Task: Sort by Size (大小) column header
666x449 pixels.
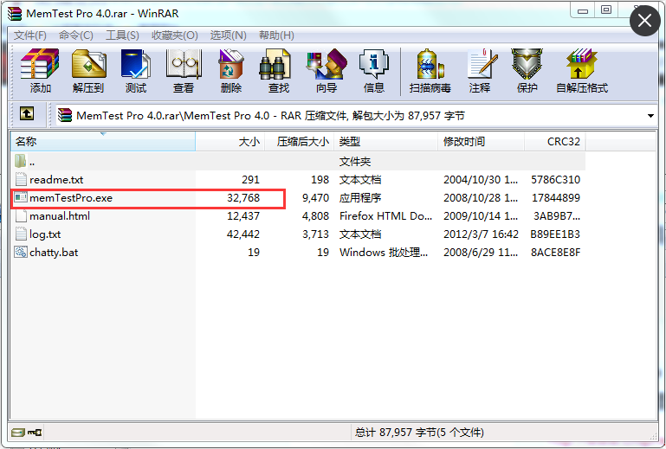Action: tap(230, 141)
